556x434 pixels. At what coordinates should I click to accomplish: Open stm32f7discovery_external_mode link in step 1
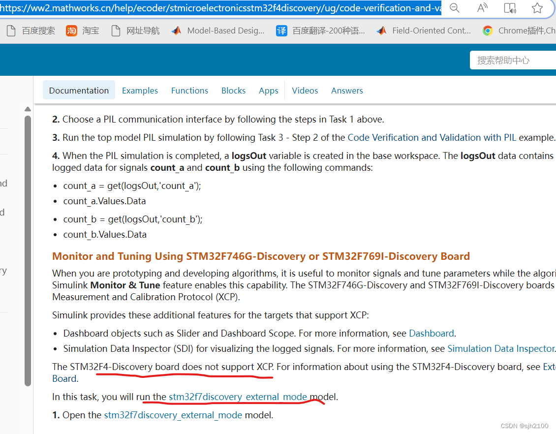[173, 415]
